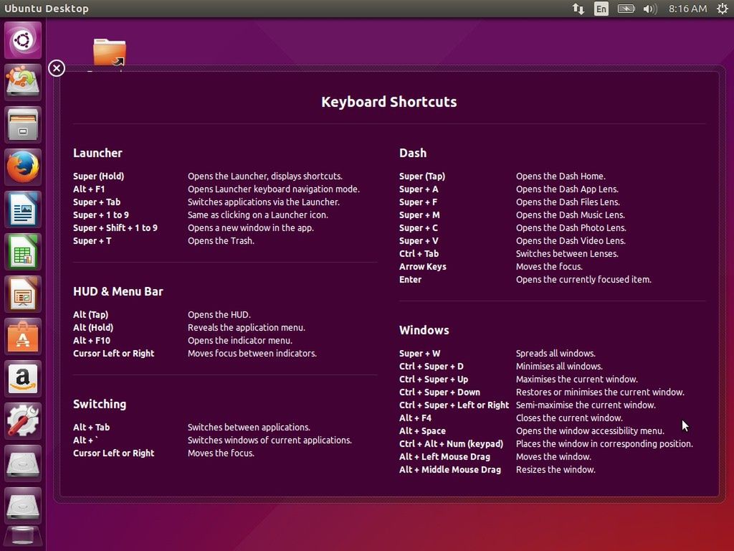Open the sound volume indicator
The width and height of the screenshot is (734, 551).
click(x=649, y=9)
